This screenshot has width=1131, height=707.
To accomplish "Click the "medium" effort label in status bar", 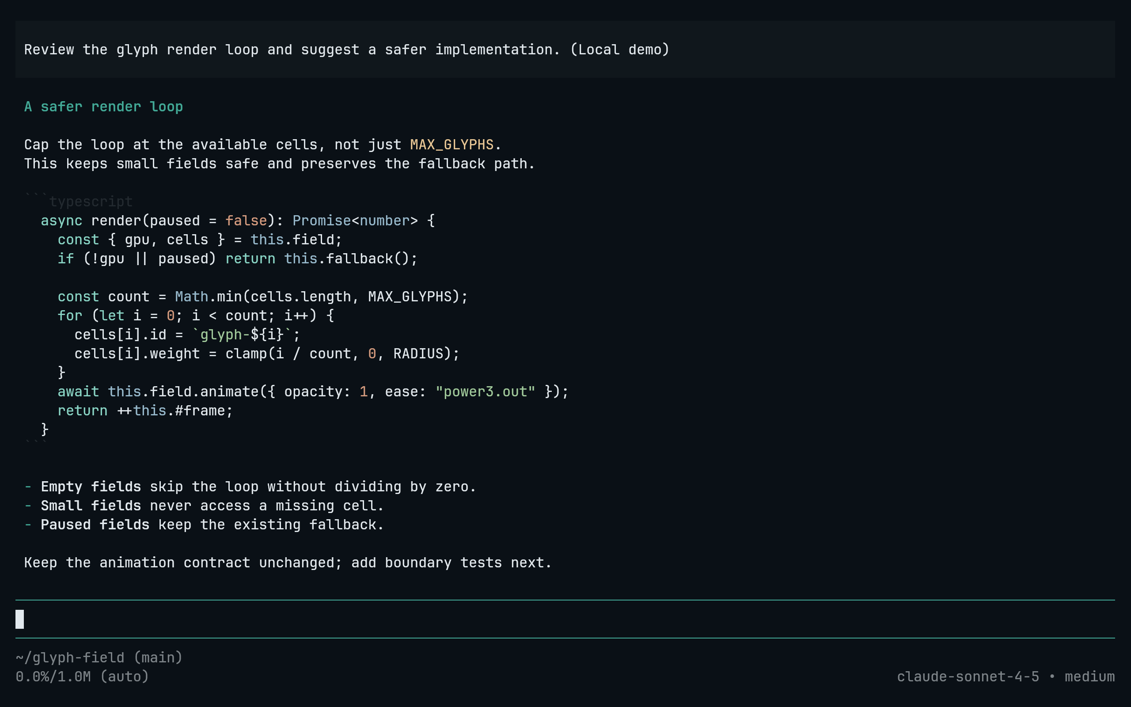I will (x=1089, y=677).
